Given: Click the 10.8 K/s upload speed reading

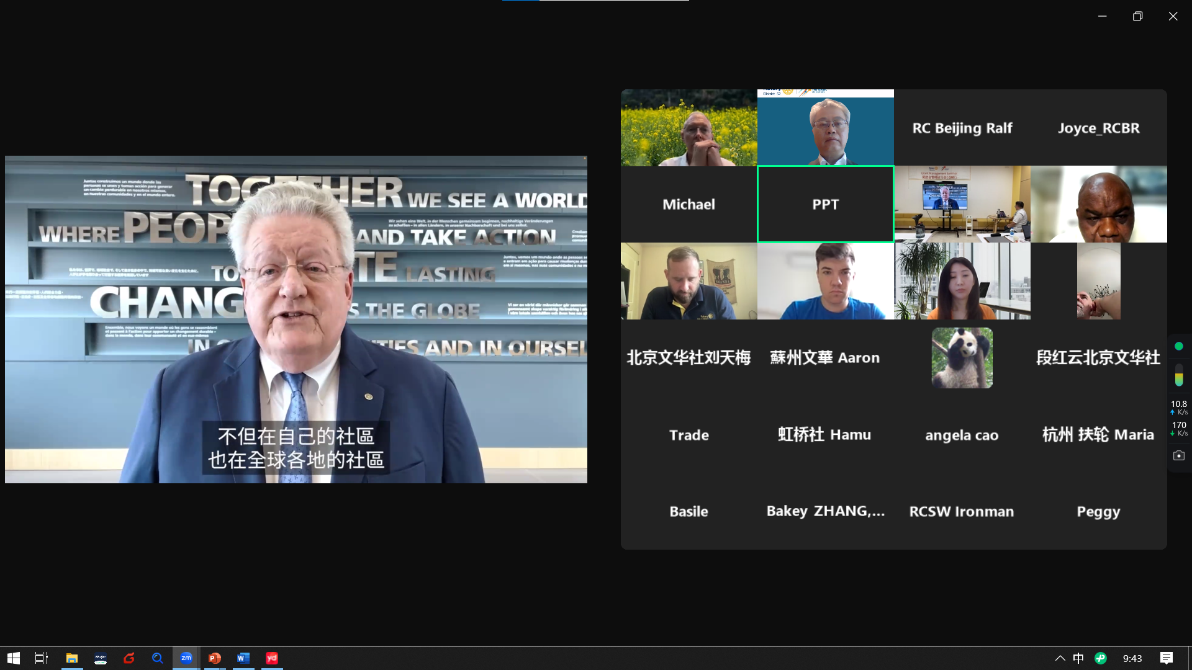Looking at the screenshot, I should pyautogui.click(x=1179, y=408).
